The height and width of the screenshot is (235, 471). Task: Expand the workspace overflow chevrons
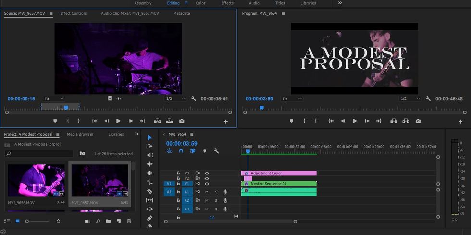(340, 3)
